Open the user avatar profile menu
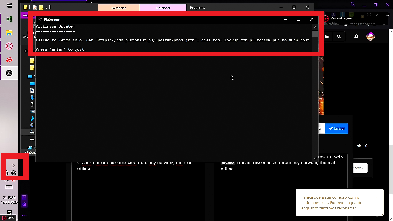 point(371,36)
